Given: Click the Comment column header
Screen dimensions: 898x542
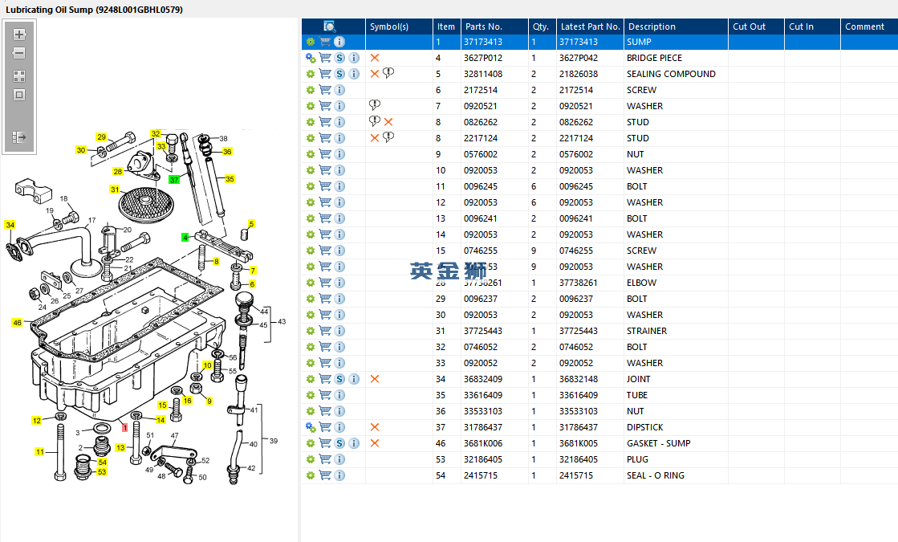Looking at the screenshot, I should (x=869, y=26).
